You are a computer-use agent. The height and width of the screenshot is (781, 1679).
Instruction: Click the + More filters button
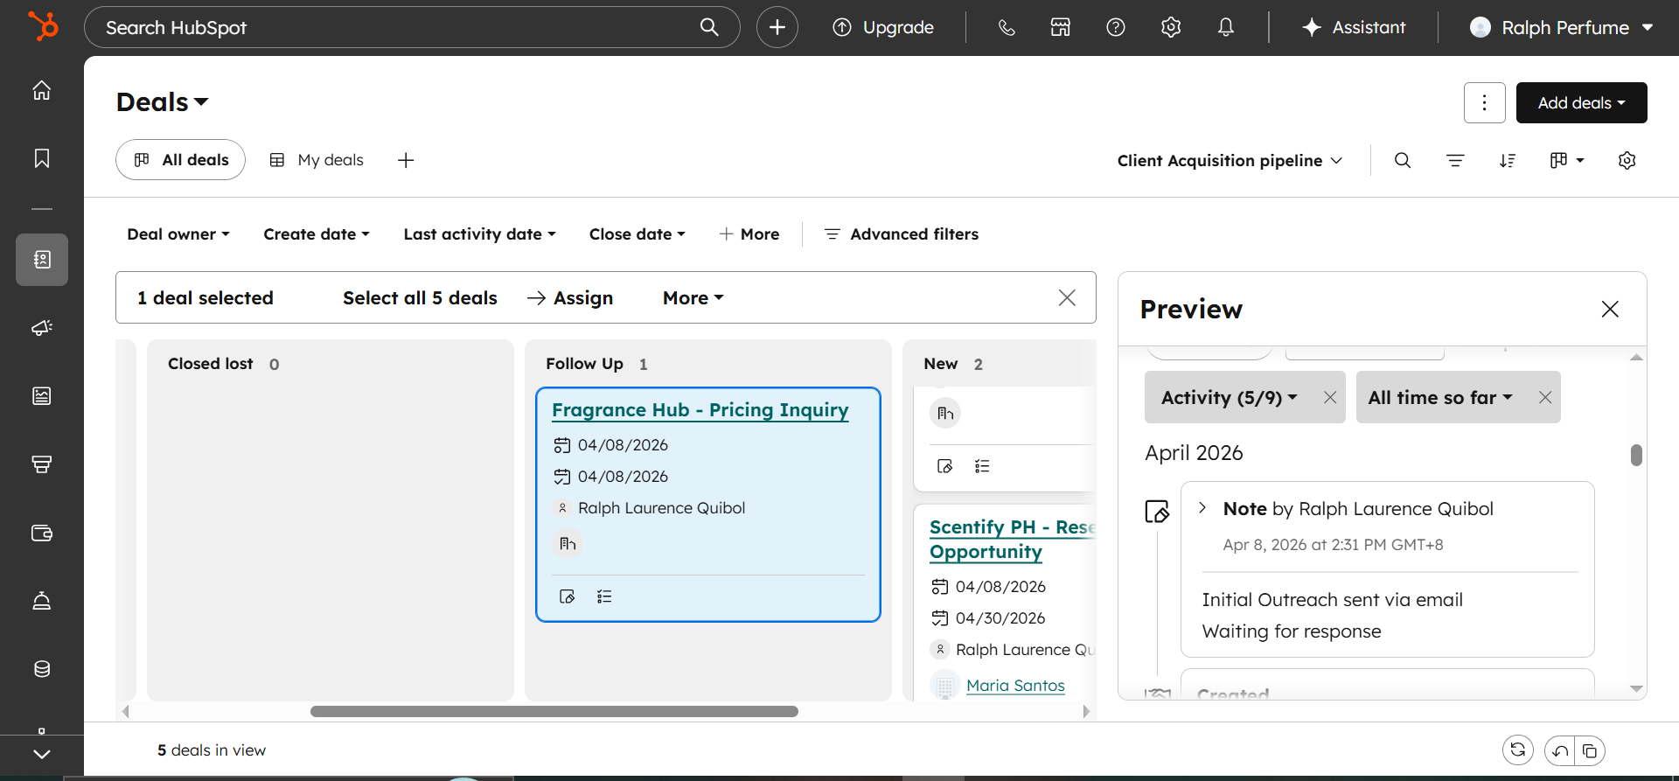[749, 234]
